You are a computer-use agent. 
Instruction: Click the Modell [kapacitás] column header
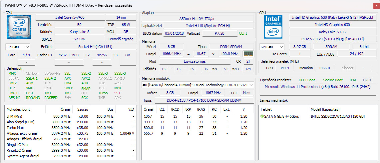[343, 109]
